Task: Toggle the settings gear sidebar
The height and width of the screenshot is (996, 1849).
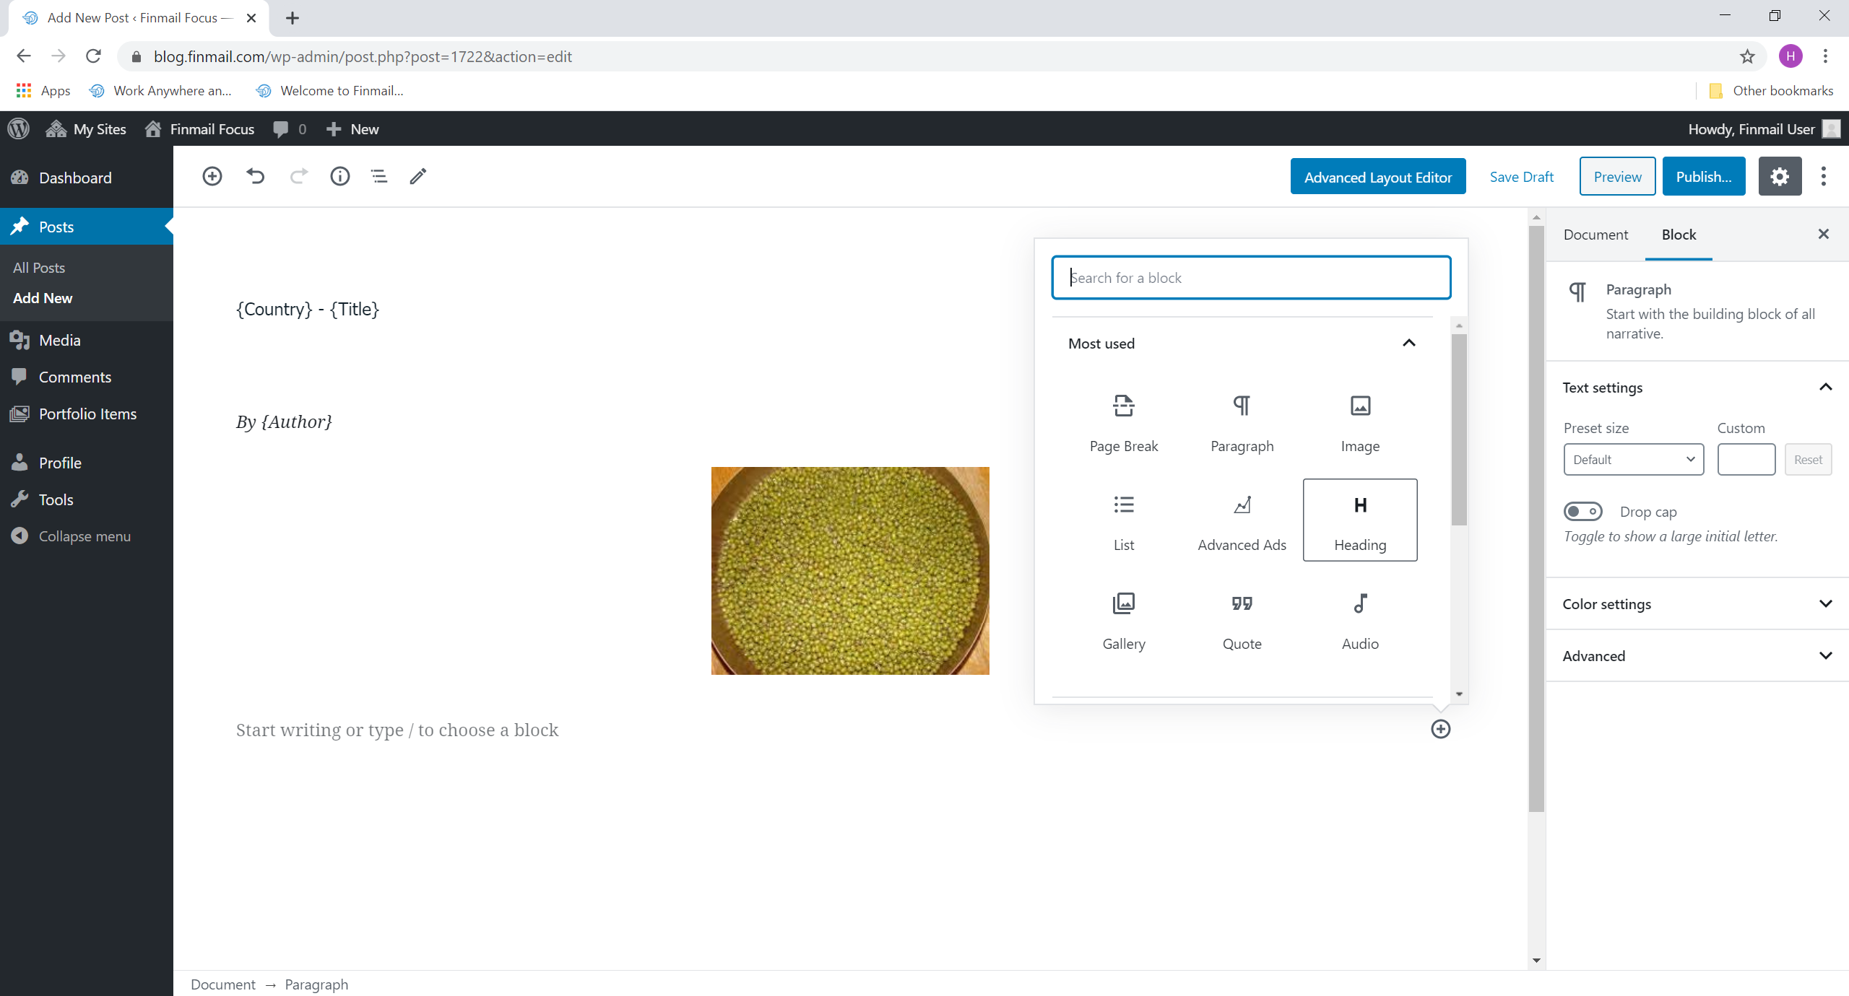Action: (x=1780, y=176)
